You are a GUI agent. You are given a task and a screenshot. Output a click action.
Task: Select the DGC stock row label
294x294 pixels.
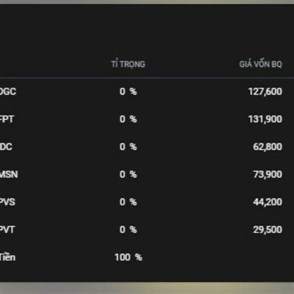[8, 91]
